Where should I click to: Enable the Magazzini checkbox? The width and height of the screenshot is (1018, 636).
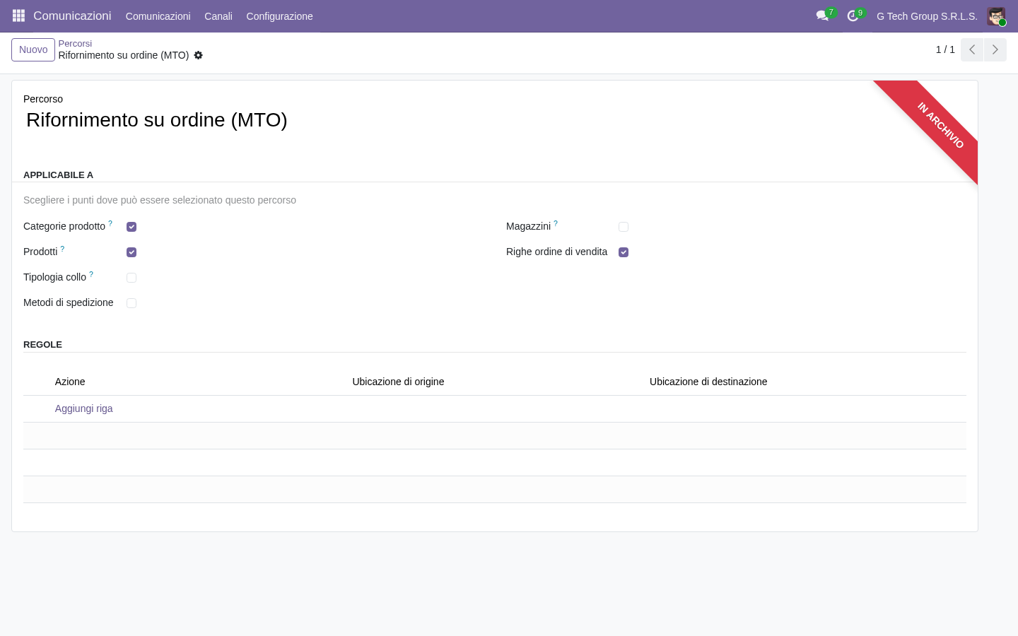[624, 227]
